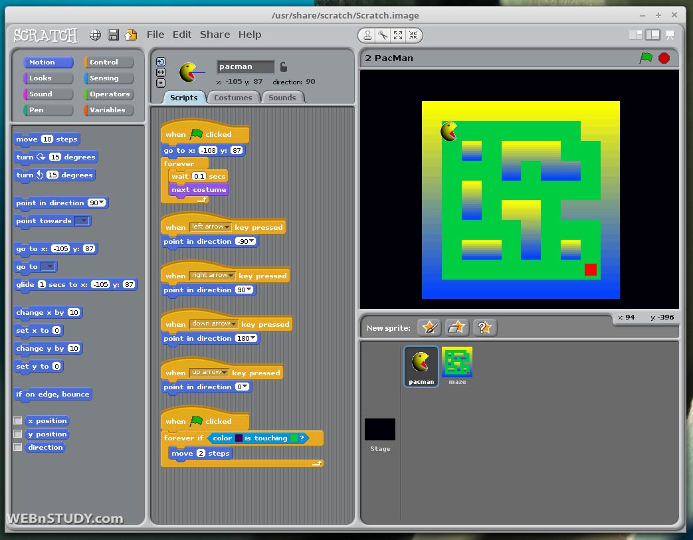This screenshot has height=540, width=693.
Task: Open palette point in direction dropdown
Action: pyautogui.click(x=102, y=203)
